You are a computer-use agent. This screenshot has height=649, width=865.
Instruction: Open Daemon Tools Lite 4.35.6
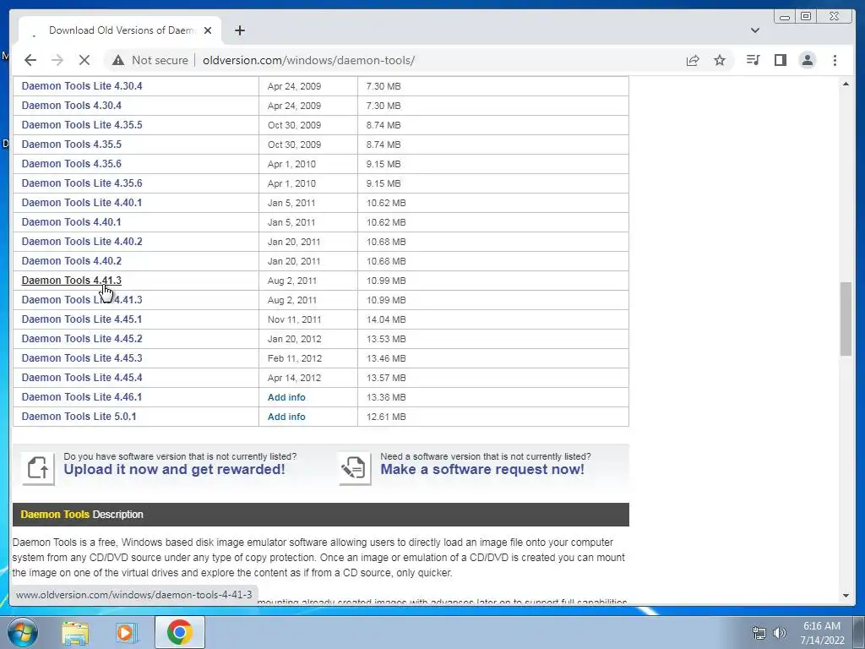82,183
